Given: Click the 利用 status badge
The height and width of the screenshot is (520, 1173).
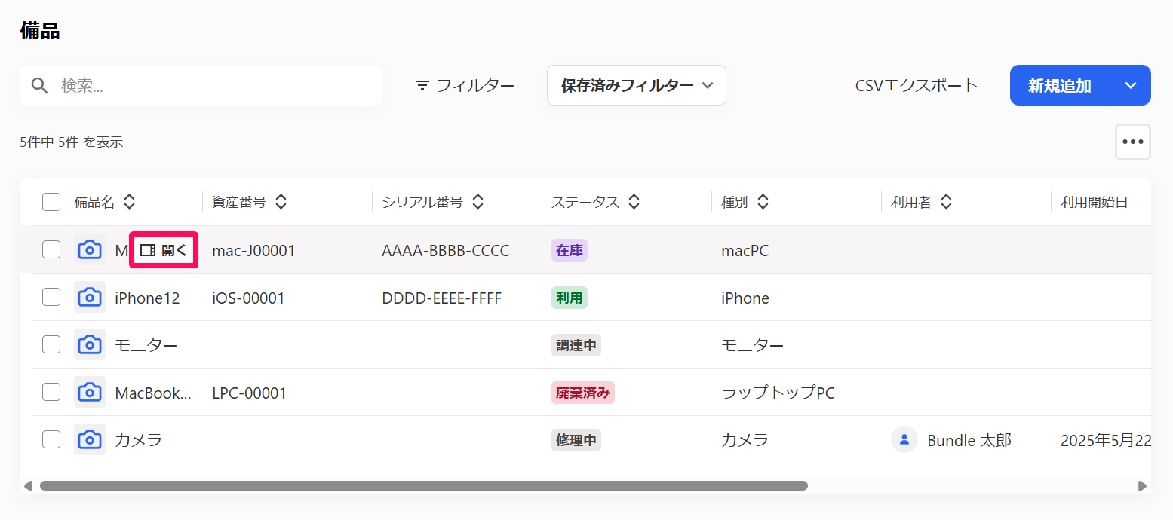Looking at the screenshot, I should coord(570,298).
